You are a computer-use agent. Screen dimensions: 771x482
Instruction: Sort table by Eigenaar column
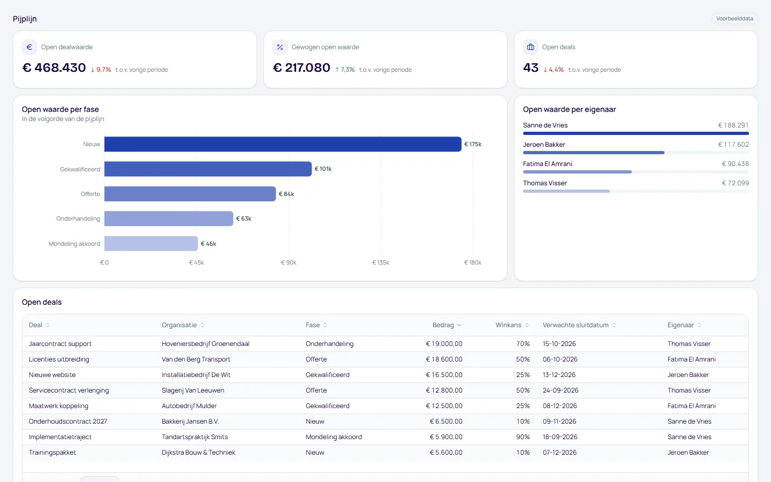point(684,325)
